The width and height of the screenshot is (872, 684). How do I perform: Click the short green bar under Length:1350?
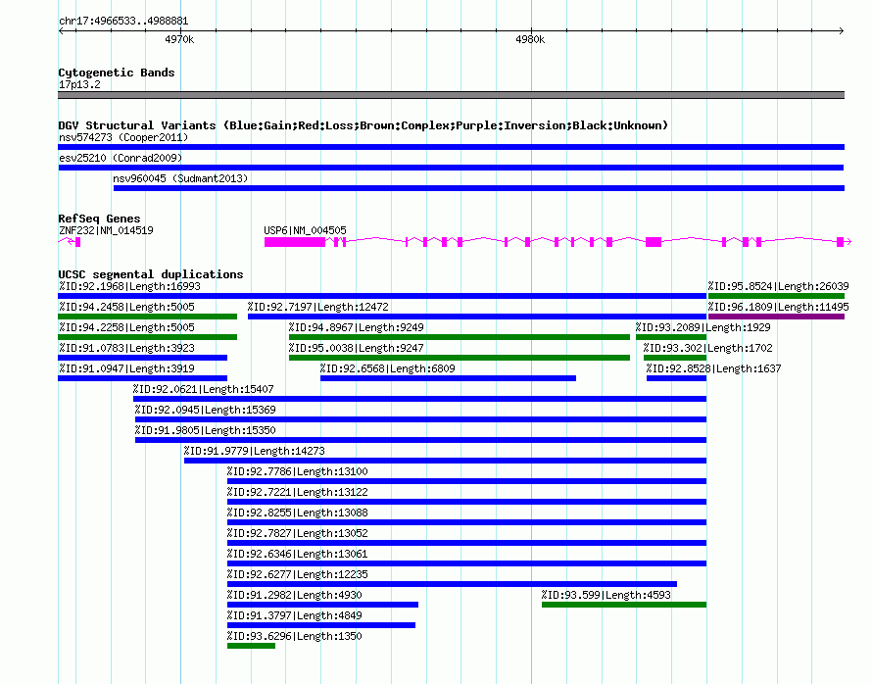pos(251,646)
